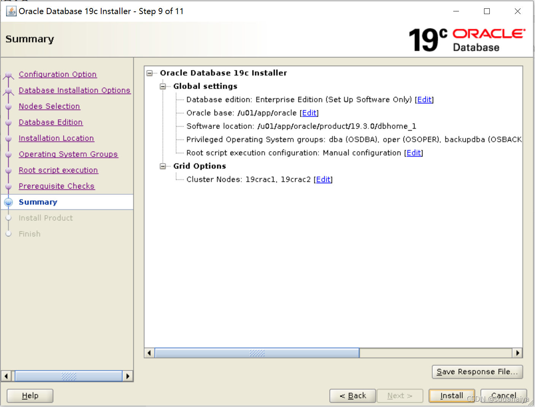Click the right arrow of summary horizontal scrollbar
Screen dimensions: 535x407
(x=517, y=353)
